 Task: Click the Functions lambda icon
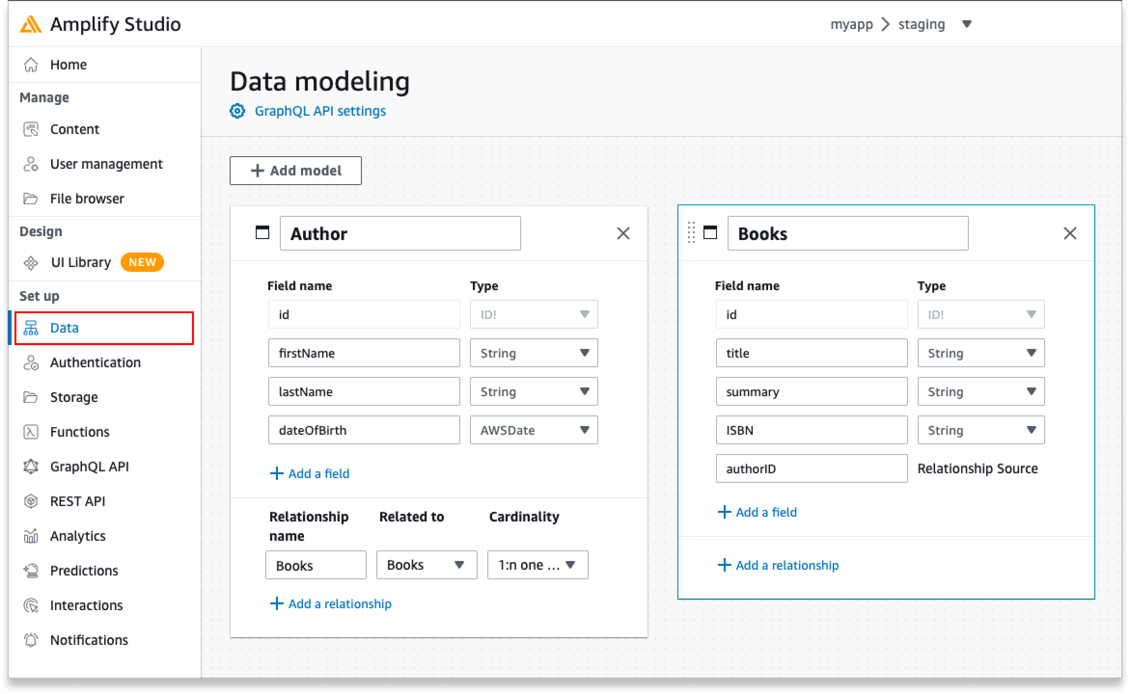(31, 431)
